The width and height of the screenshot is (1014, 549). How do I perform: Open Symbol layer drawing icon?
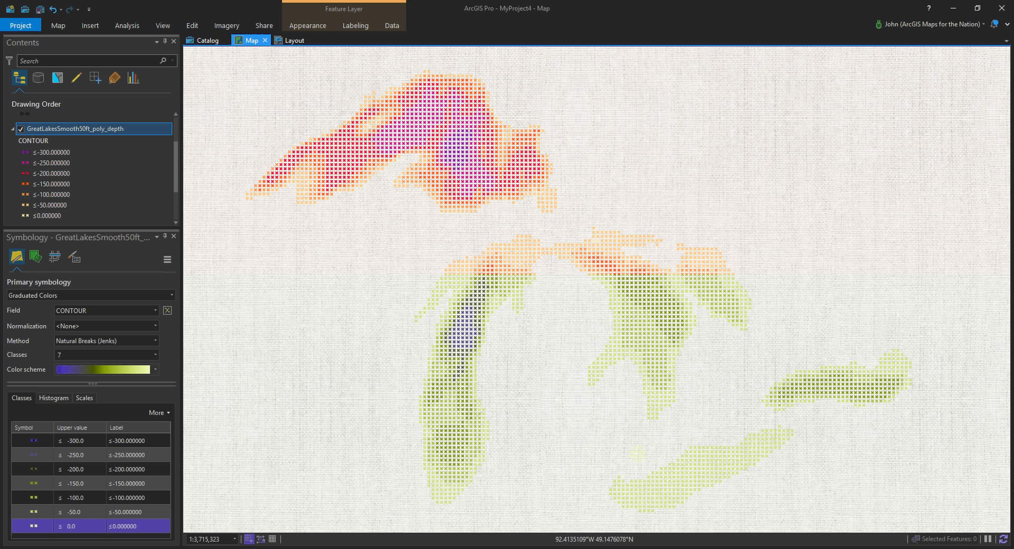54,257
